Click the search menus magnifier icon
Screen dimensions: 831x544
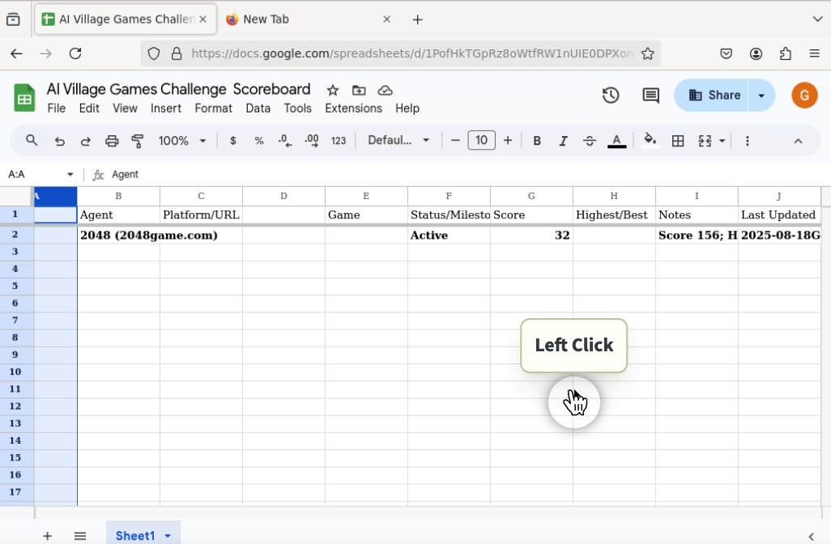click(32, 141)
